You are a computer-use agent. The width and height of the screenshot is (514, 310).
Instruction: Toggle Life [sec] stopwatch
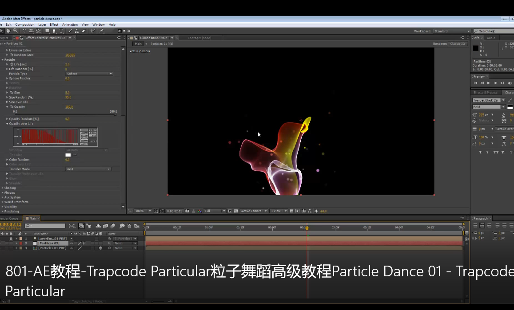click(x=12, y=64)
